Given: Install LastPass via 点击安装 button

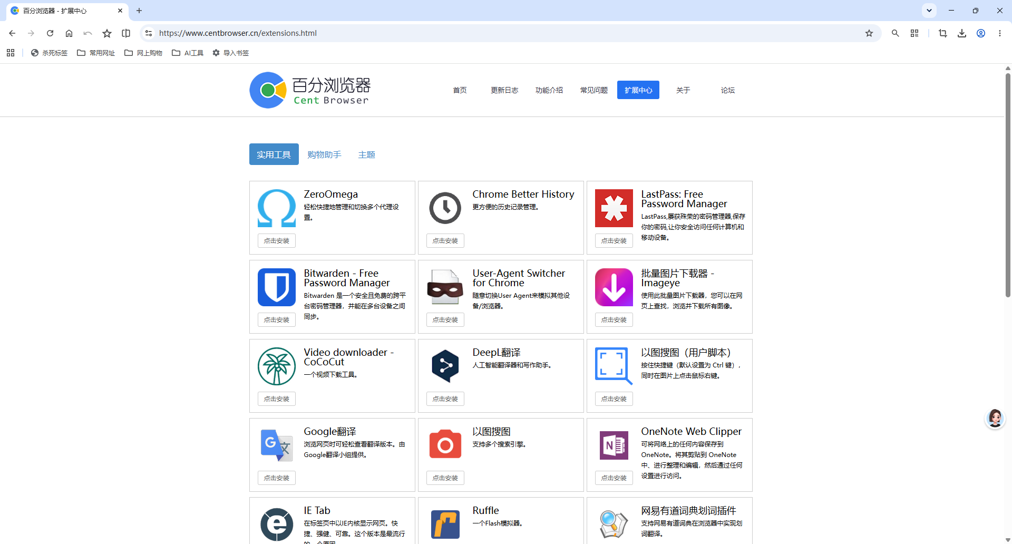Looking at the screenshot, I should (614, 241).
